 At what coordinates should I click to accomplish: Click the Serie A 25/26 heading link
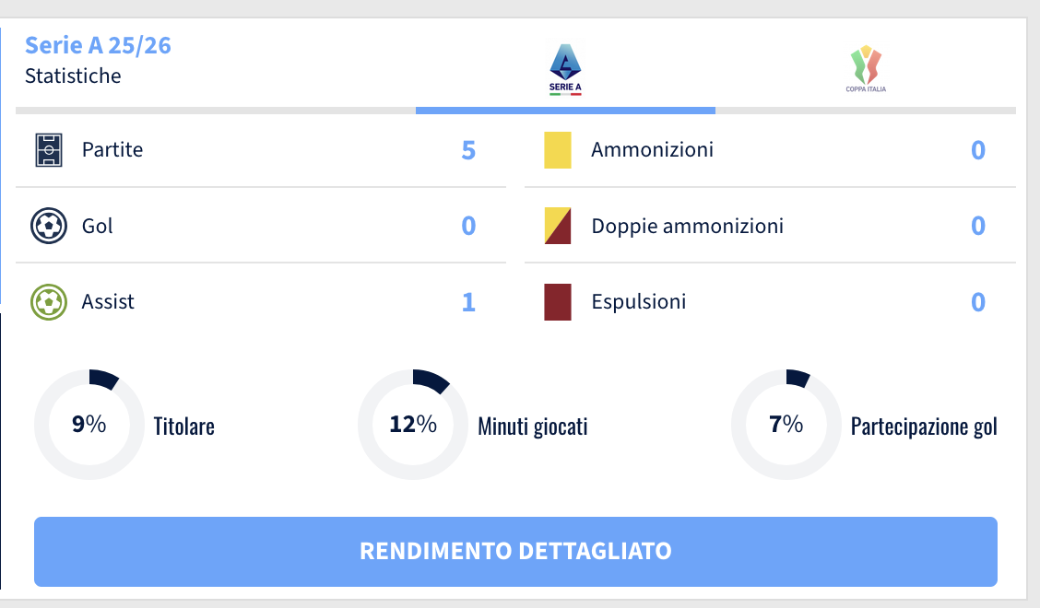tap(98, 45)
